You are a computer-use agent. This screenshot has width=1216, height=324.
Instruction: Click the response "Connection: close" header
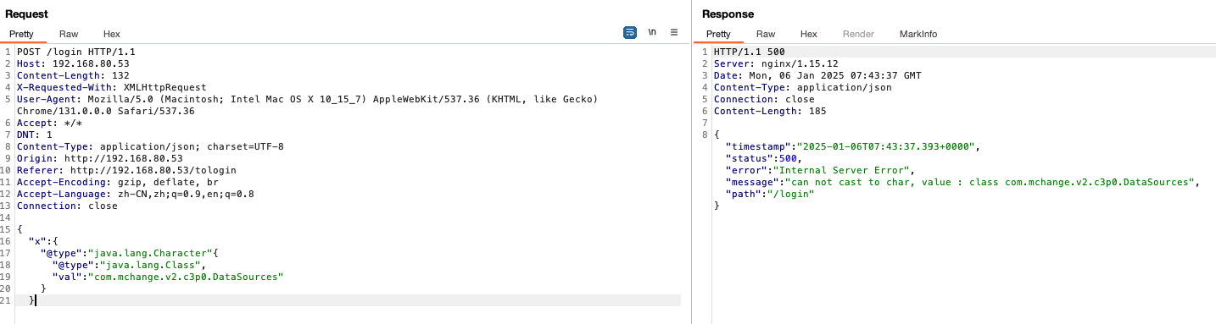[764, 99]
